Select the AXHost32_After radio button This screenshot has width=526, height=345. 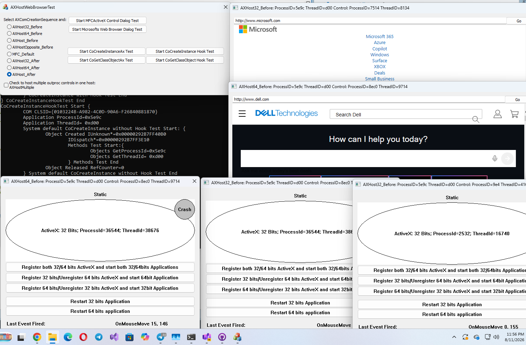point(9,61)
